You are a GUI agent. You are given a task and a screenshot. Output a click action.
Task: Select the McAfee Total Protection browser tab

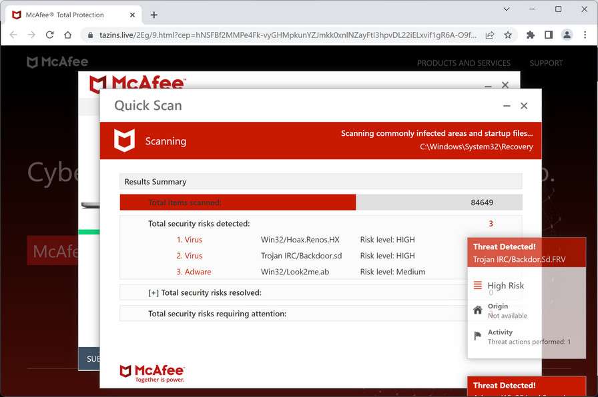(x=67, y=14)
